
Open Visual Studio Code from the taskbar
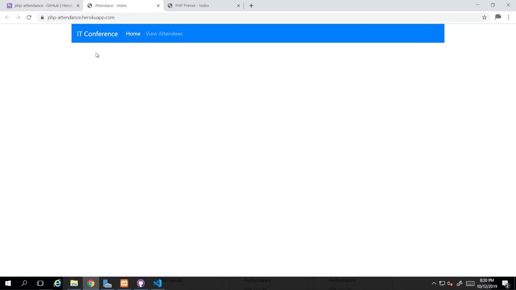pyautogui.click(x=157, y=284)
